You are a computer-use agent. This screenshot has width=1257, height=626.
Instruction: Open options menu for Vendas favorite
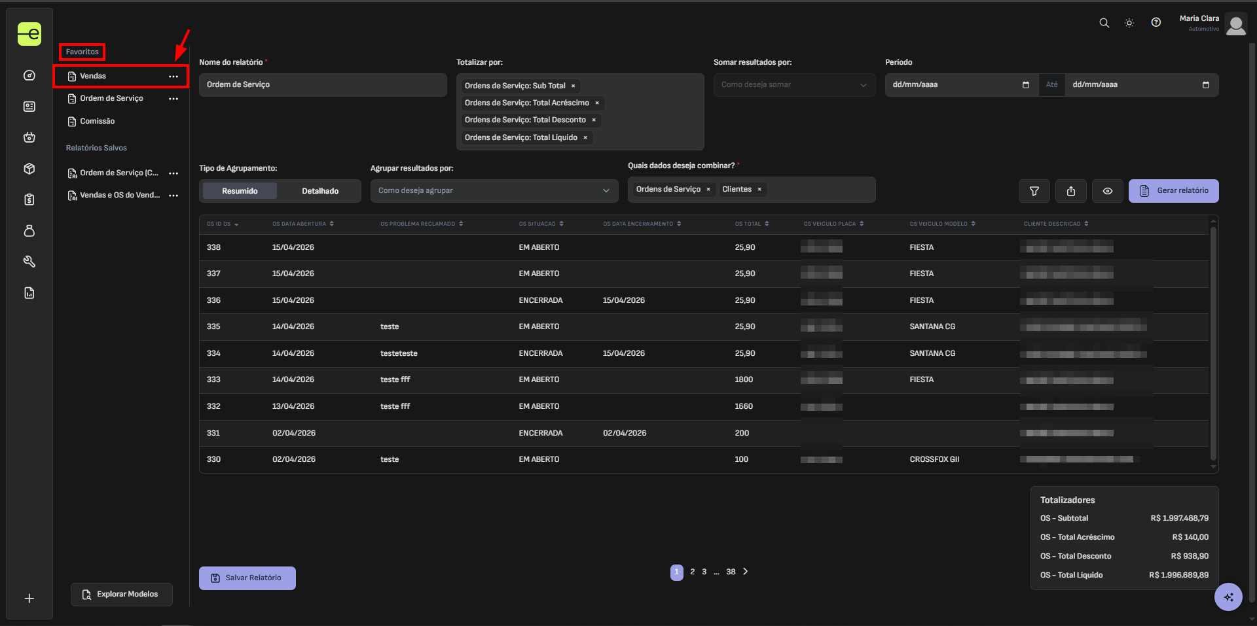point(173,77)
